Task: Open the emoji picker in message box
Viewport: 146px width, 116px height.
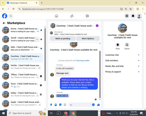Action: (x=93, y=105)
